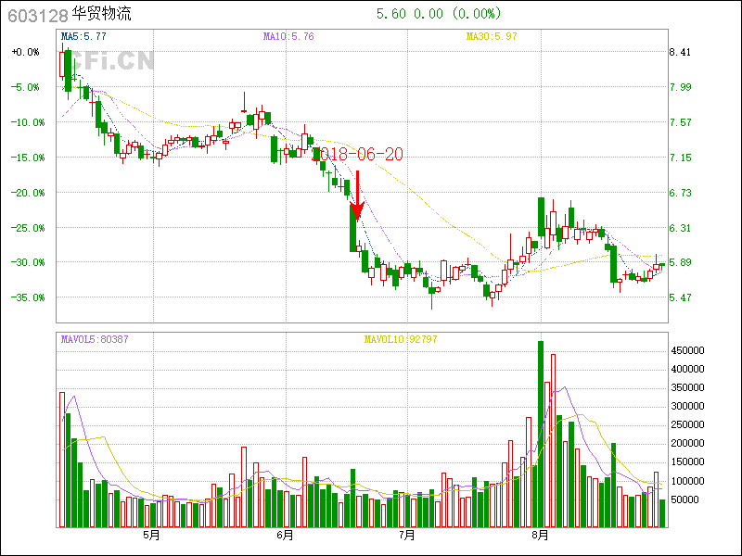Click the CFi.CN watermark logo

tap(111, 61)
